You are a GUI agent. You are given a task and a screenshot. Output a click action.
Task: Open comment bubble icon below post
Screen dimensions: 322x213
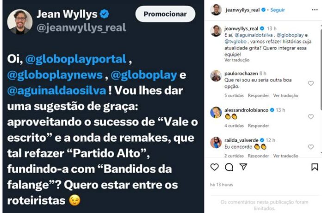(x=229, y=167)
